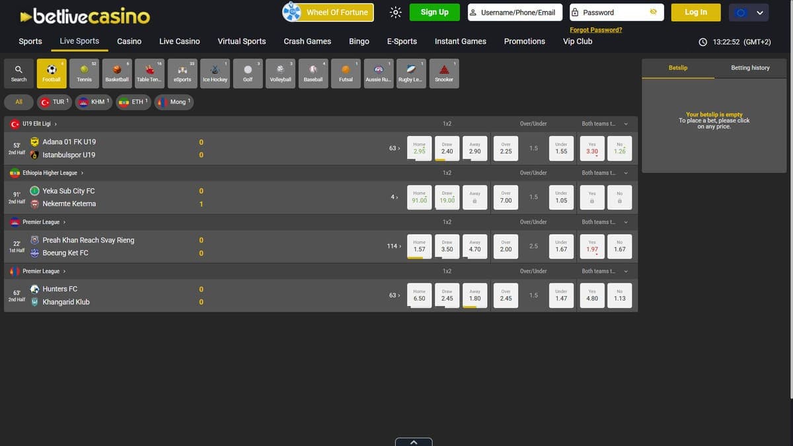The width and height of the screenshot is (793, 446).
Task: Click the Adana 01 FK U19 team crest
Action: [x=34, y=141]
